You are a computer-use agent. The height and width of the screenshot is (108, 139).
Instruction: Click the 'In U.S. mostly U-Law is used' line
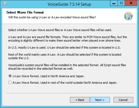[x=64, y=48]
